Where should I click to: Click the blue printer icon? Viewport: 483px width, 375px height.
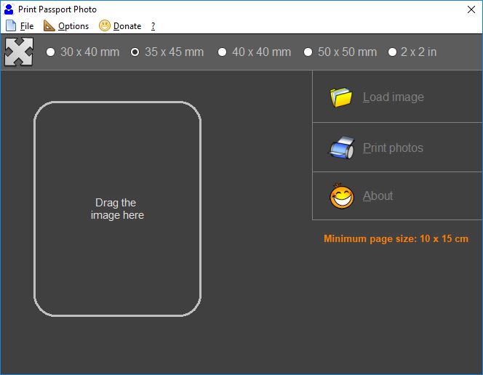tap(341, 148)
